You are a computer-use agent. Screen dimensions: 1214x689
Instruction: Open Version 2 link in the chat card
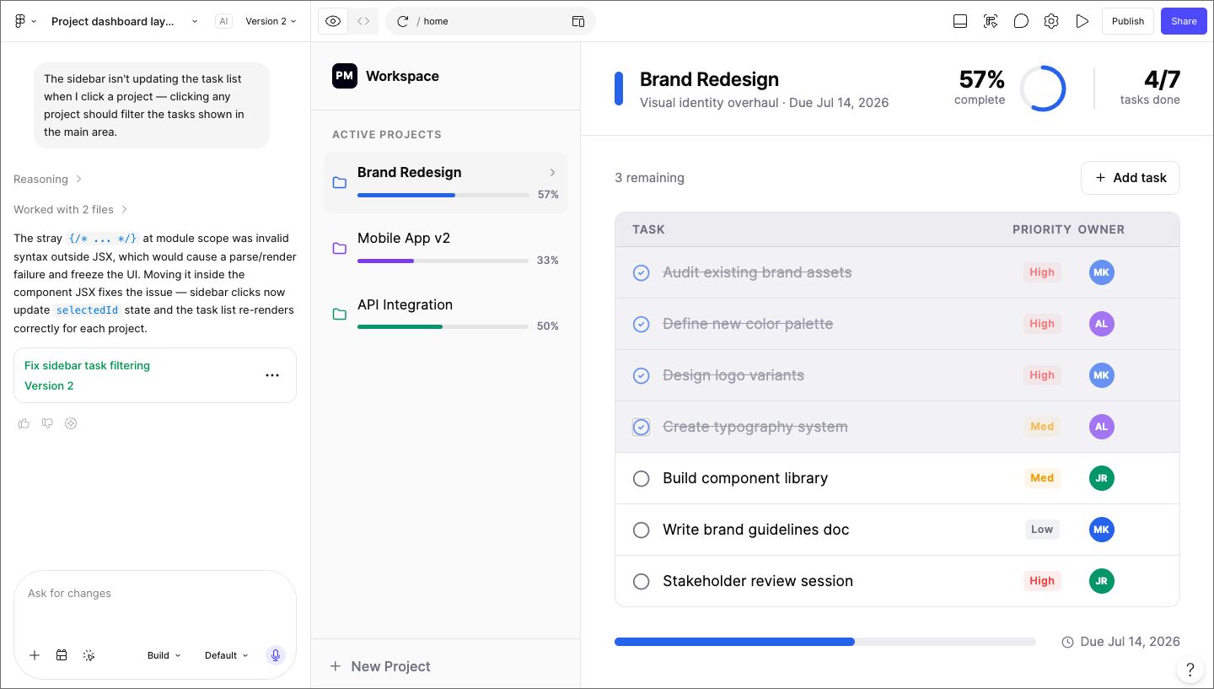(49, 385)
